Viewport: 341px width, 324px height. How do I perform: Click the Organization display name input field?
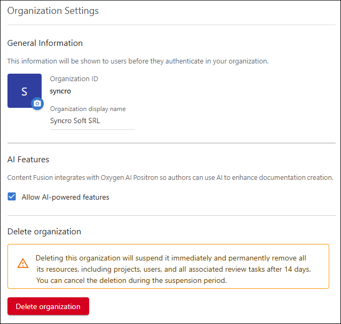click(92, 121)
